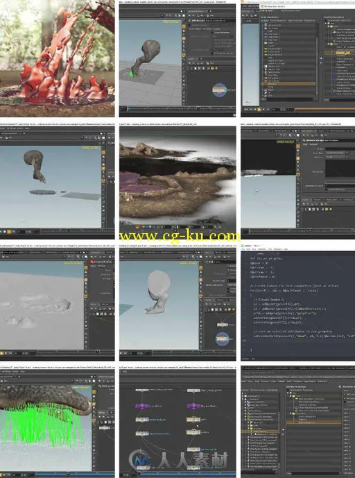Open the grey terrain mounds viewport thumbnail
Image resolution: width=355 pixels, height=478 pixels.
click(57, 302)
